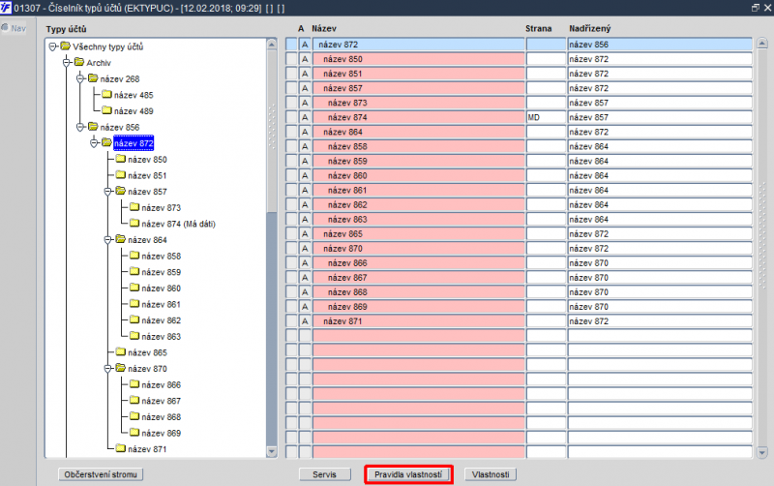
Task: Collapse the název 268 tree node
Action: coord(80,79)
